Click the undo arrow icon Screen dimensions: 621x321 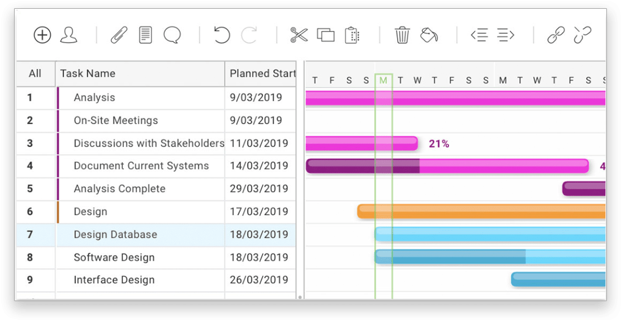click(222, 35)
